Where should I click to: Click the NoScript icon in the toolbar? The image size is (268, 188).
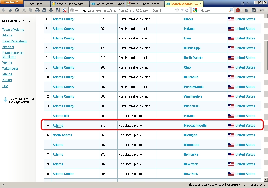pyautogui.click(x=64, y=10)
